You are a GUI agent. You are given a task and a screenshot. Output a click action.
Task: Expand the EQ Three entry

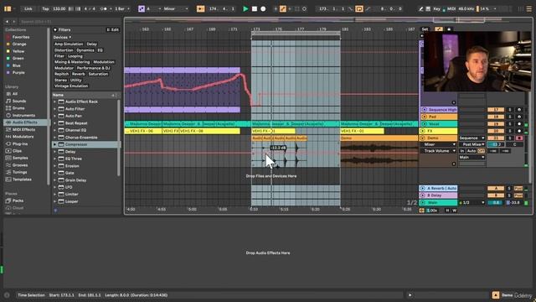[x=54, y=159]
